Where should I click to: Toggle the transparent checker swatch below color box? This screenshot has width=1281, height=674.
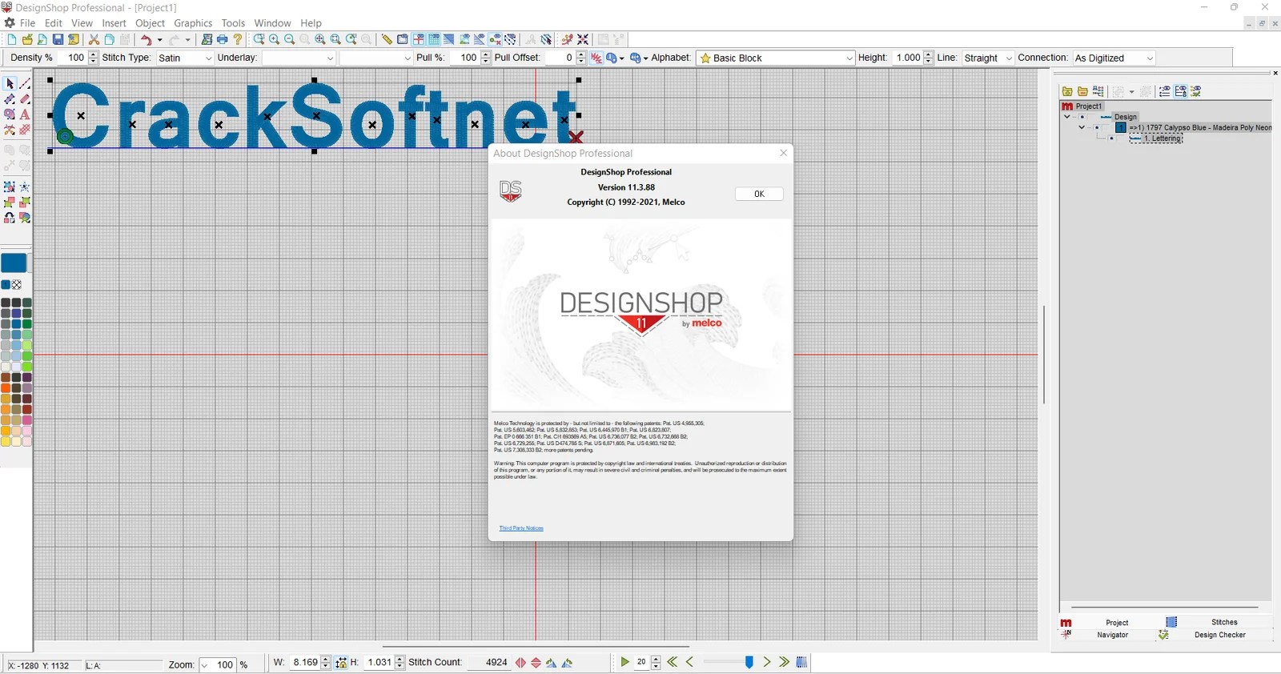tap(17, 285)
